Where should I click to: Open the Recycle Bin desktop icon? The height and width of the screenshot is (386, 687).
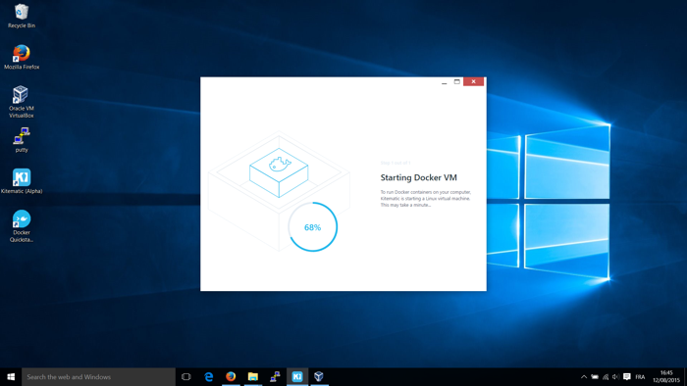coord(21,17)
